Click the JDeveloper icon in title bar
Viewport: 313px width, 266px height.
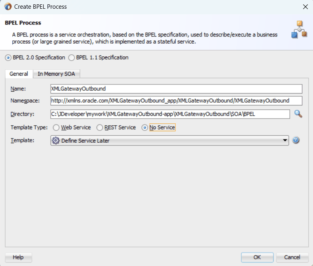pyautogui.click(x=8, y=7)
